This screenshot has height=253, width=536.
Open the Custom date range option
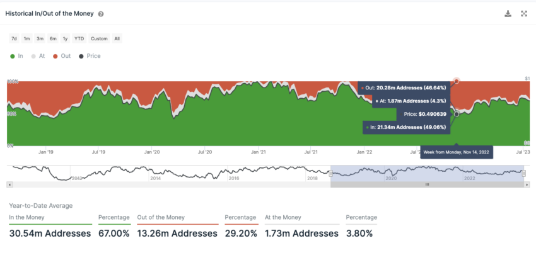[99, 38]
